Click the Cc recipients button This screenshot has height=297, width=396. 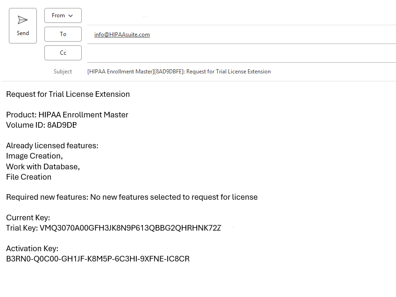(x=63, y=53)
